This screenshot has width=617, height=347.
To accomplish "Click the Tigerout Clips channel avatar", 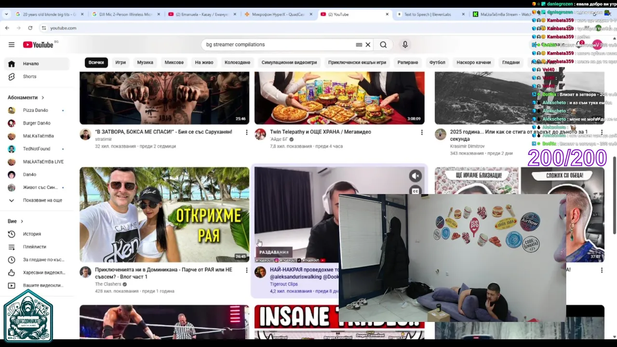I will [260, 272].
